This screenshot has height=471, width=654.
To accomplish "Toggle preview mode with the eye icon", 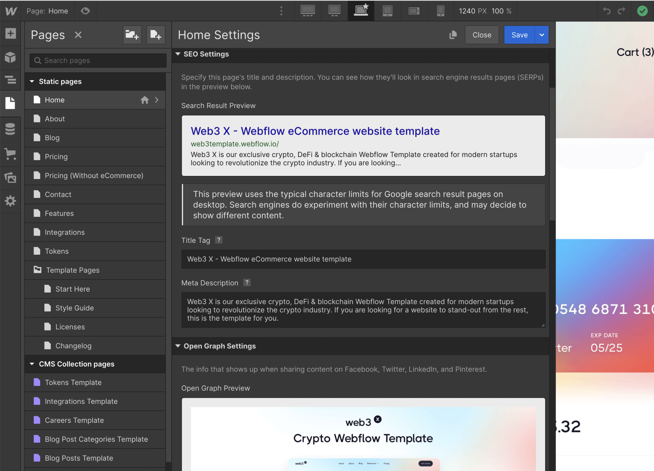I will click(85, 11).
